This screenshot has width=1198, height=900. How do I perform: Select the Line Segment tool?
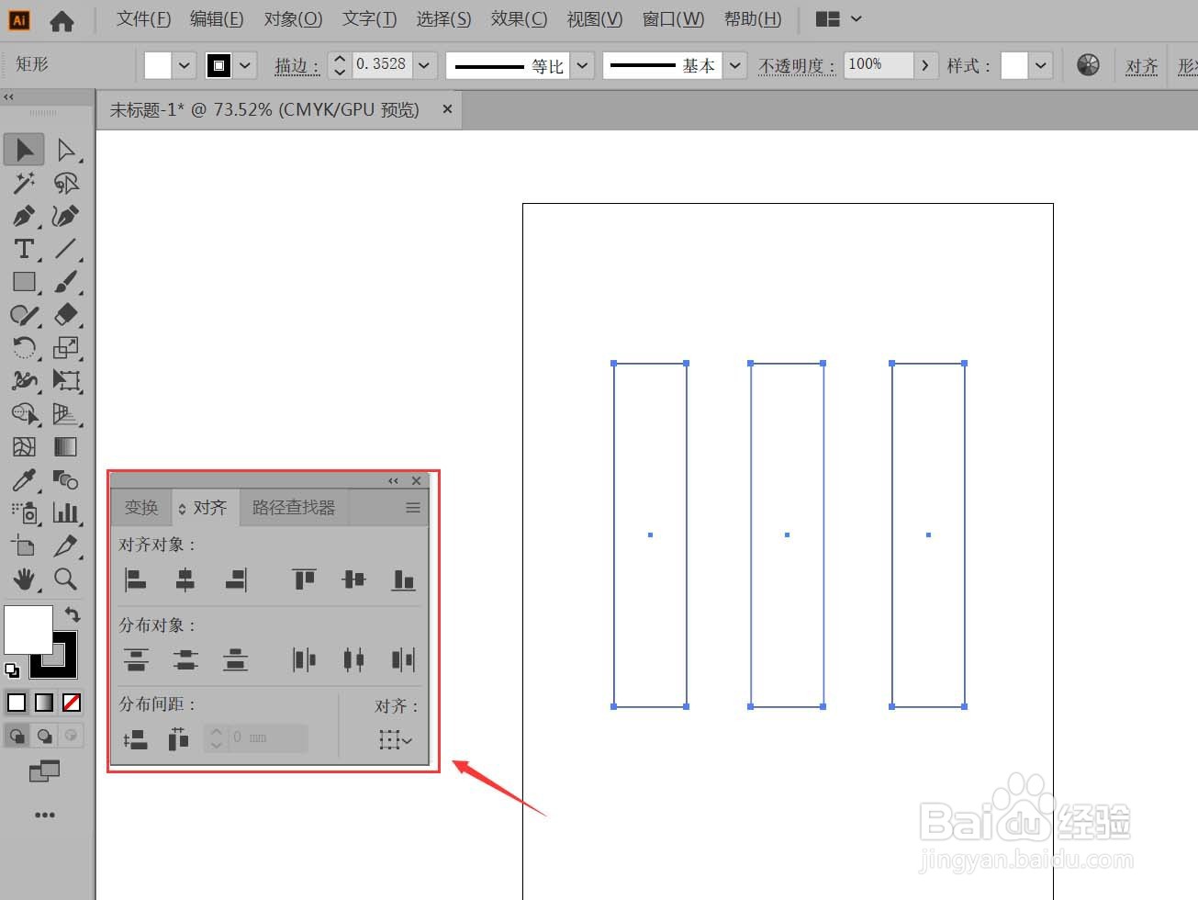65,249
